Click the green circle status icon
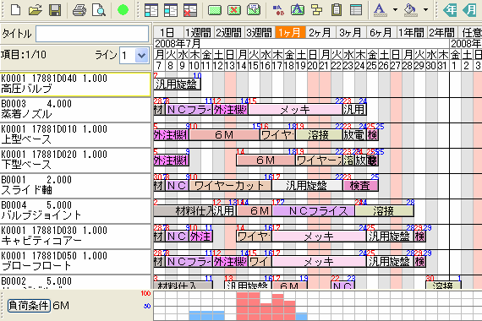Viewport: 482px width, 321px height. tap(123, 10)
